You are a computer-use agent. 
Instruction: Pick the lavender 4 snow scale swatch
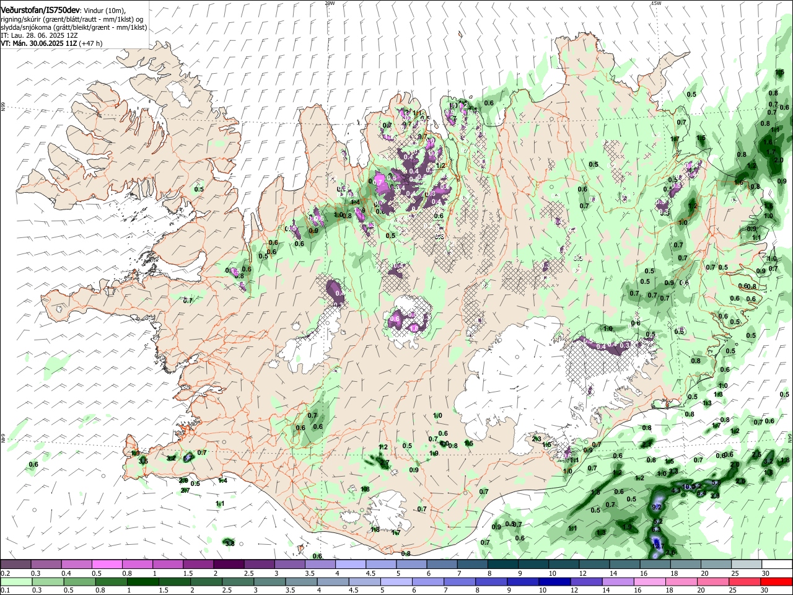click(x=350, y=565)
